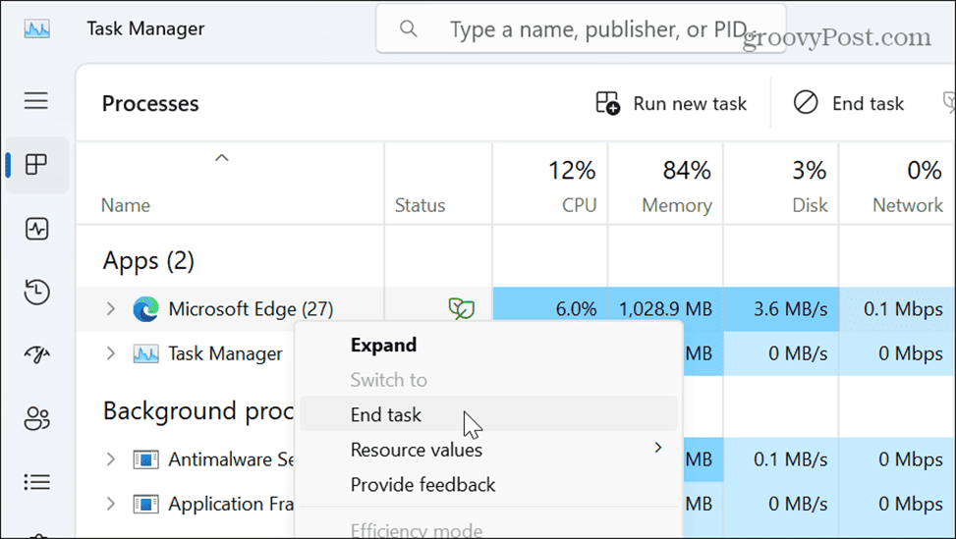Expand the Application Frame row
The image size is (956, 539).
[x=110, y=504]
